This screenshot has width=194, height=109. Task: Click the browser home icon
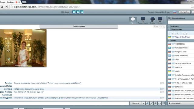7,7
